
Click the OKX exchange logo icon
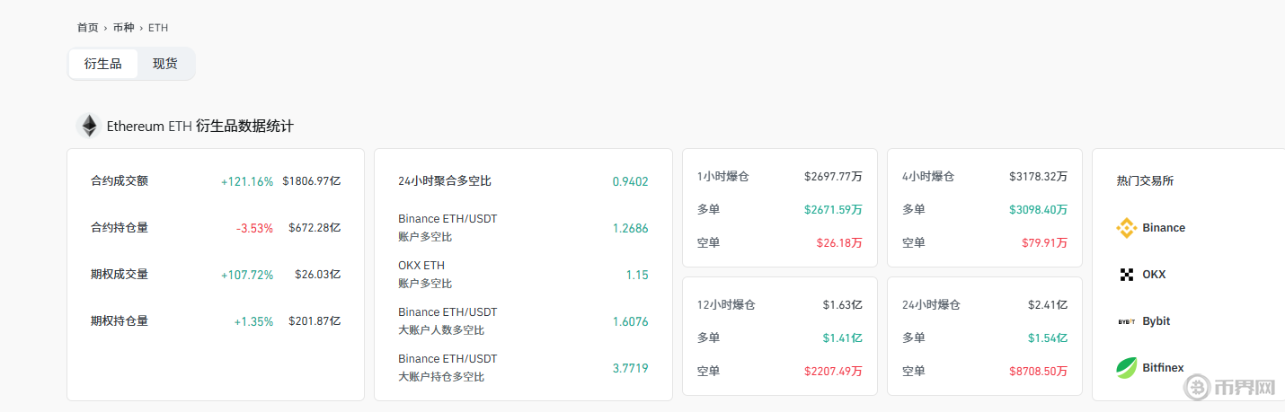click(x=1127, y=275)
